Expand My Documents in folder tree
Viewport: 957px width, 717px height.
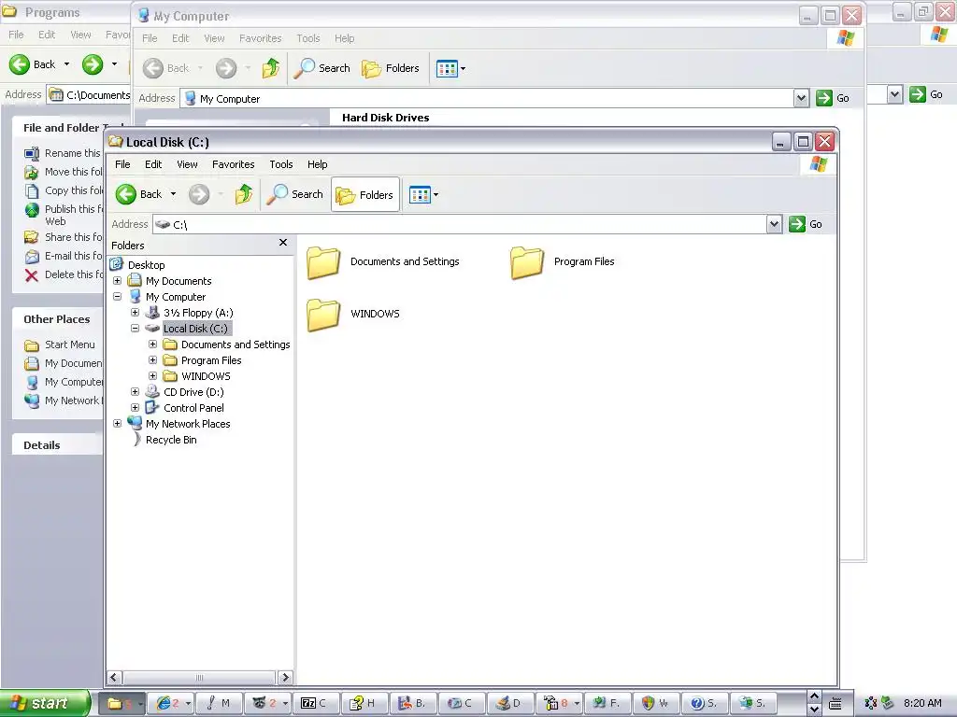[x=117, y=281]
